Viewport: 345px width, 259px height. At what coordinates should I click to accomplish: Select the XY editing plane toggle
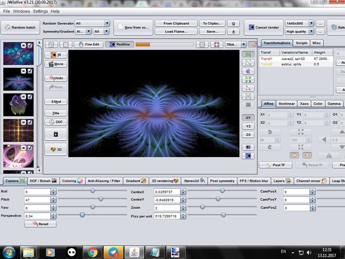tap(248, 117)
